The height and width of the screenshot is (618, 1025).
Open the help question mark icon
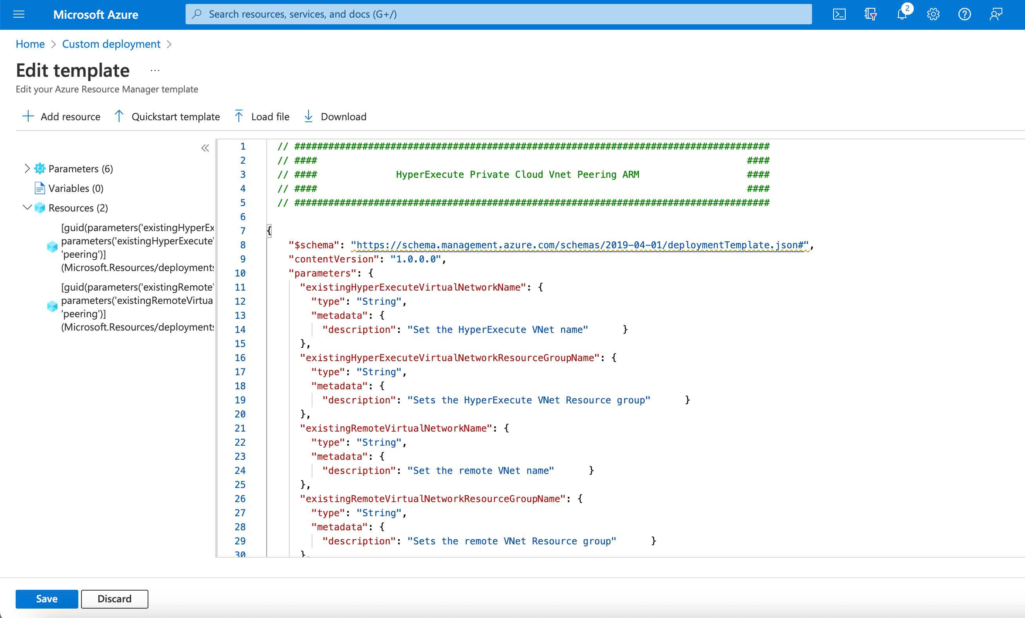tap(964, 14)
